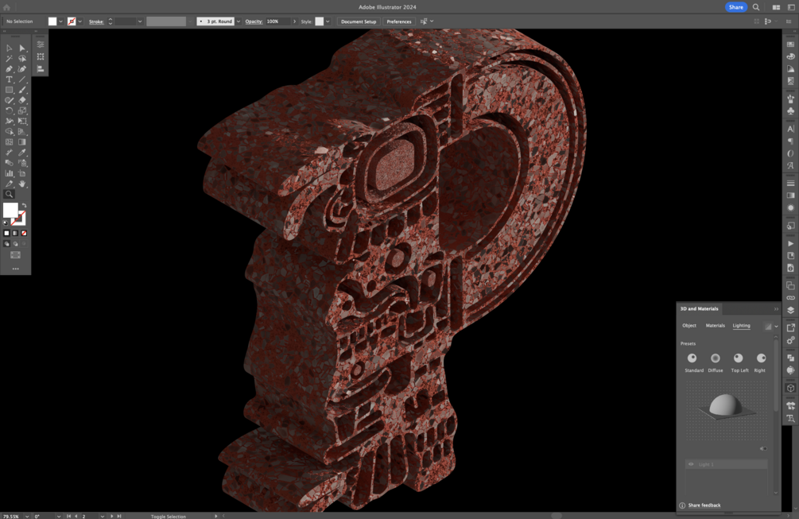The width and height of the screenshot is (799, 519).
Task: Choose the Diffuse lighting preset
Action: (716, 358)
